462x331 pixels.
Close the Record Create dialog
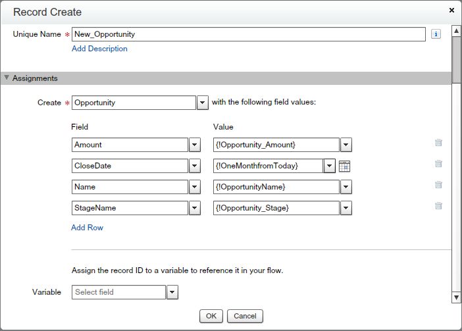click(x=451, y=11)
